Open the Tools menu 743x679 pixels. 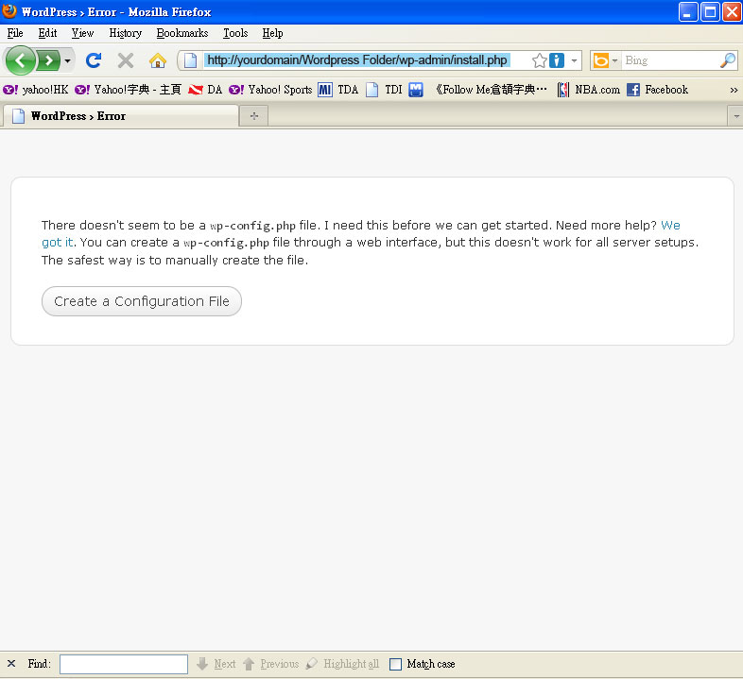(x=235, y=33)
